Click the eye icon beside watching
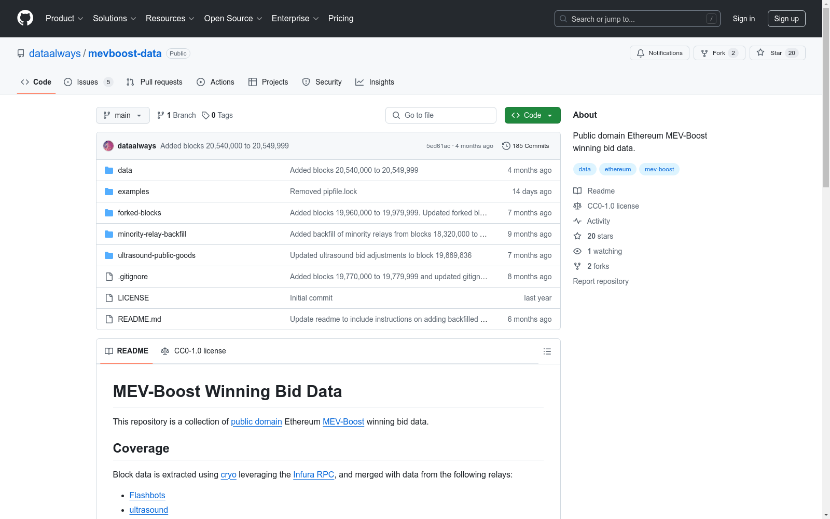This screenshot has height=519, width=830. pos(577,251)
